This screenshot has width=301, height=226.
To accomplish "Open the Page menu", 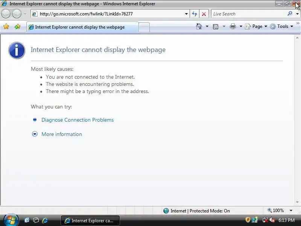I will [x=256, y=26].
